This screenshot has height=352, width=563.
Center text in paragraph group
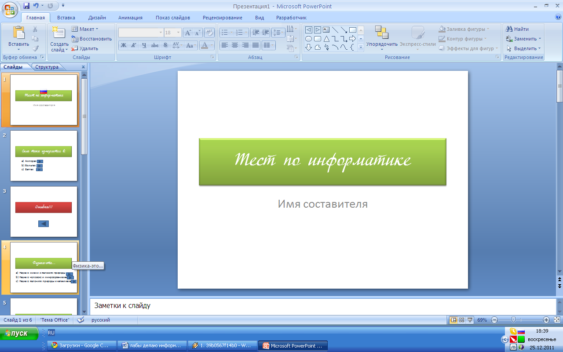[235, 45]
